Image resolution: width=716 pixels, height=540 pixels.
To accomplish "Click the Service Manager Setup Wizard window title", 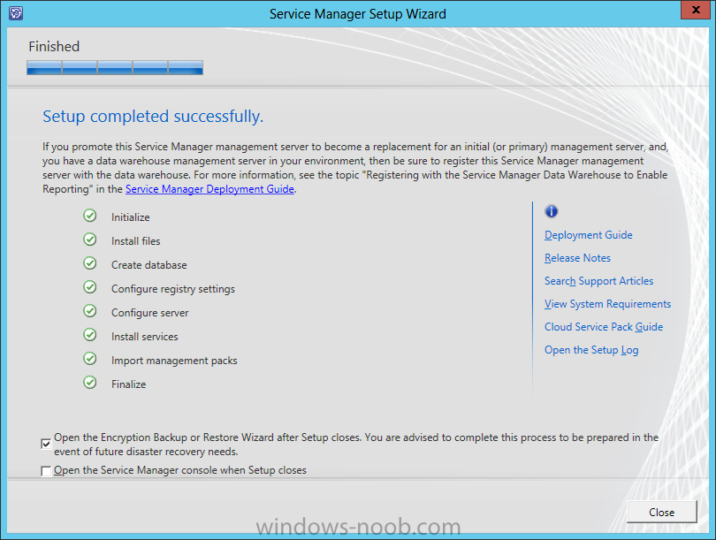I will click(357, 14).
